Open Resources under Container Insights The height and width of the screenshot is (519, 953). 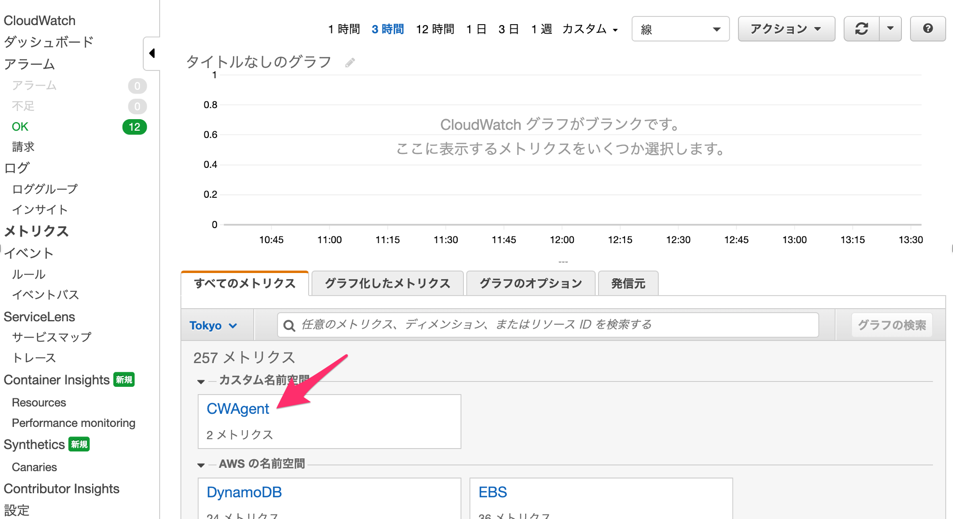[x=39, y=403]
